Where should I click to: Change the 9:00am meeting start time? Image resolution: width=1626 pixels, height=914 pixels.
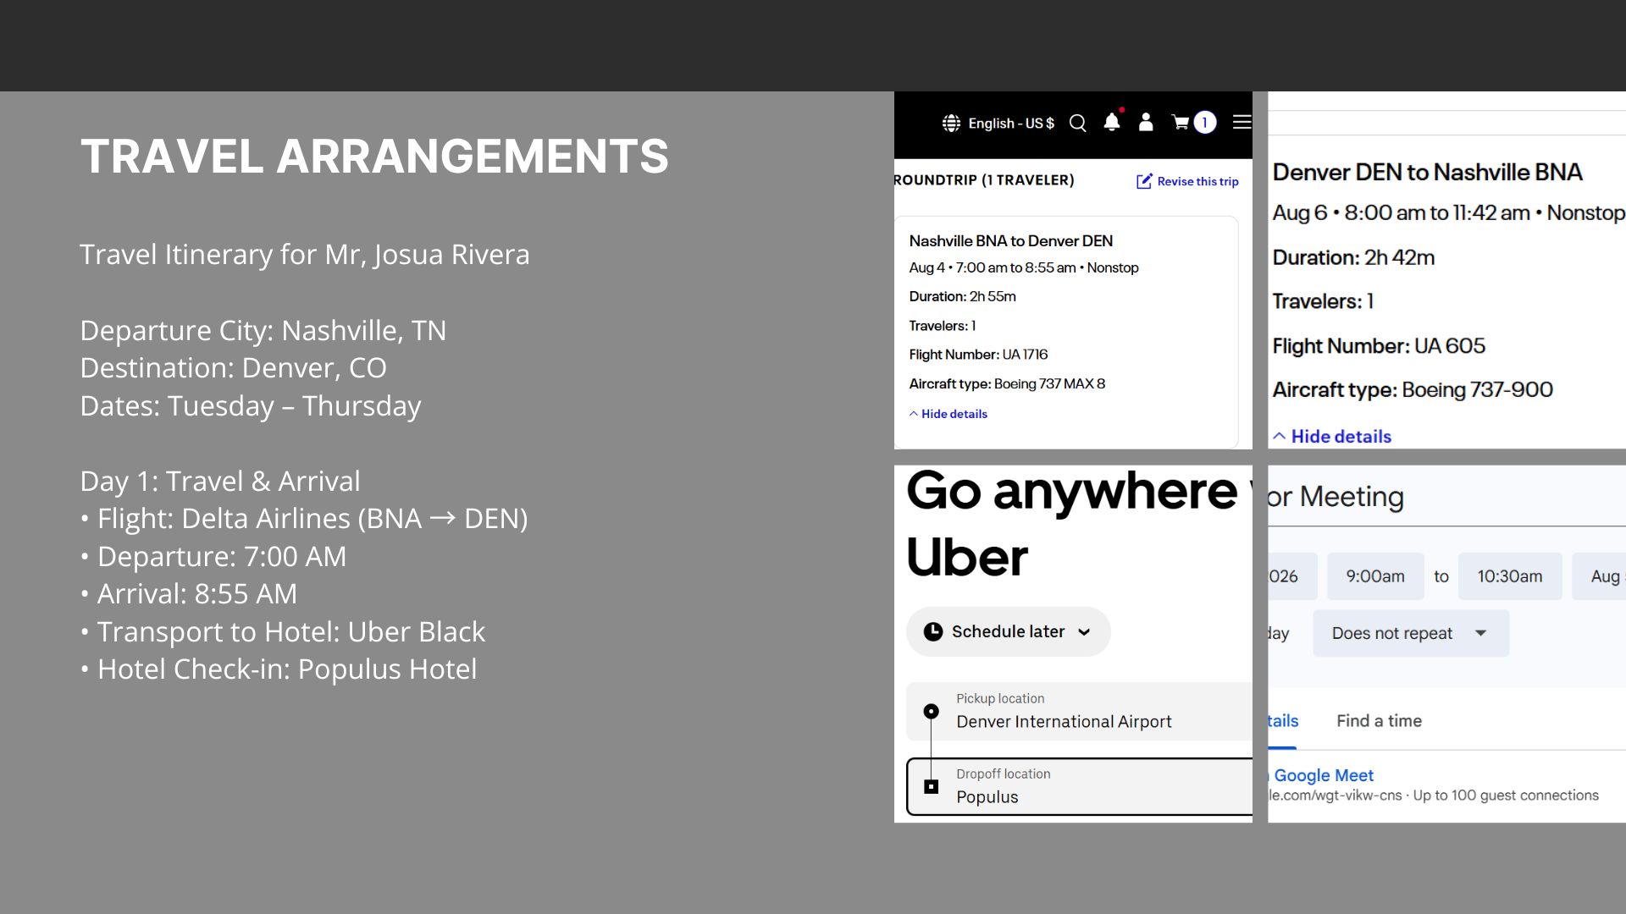1375,576
